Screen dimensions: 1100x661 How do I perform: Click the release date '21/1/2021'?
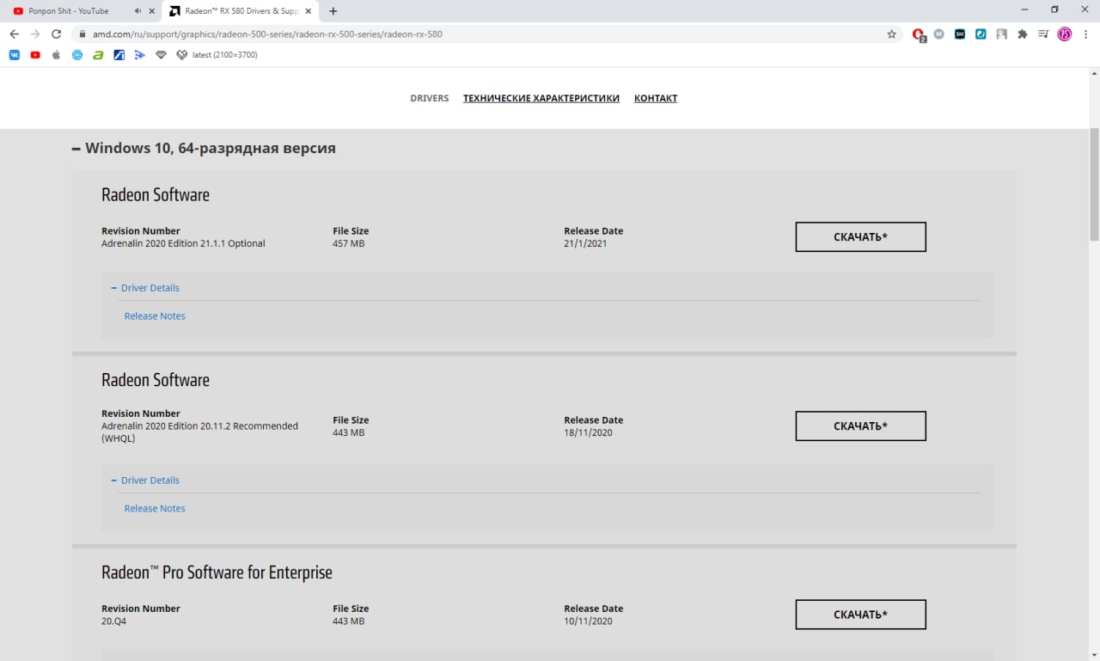[586, 244]
